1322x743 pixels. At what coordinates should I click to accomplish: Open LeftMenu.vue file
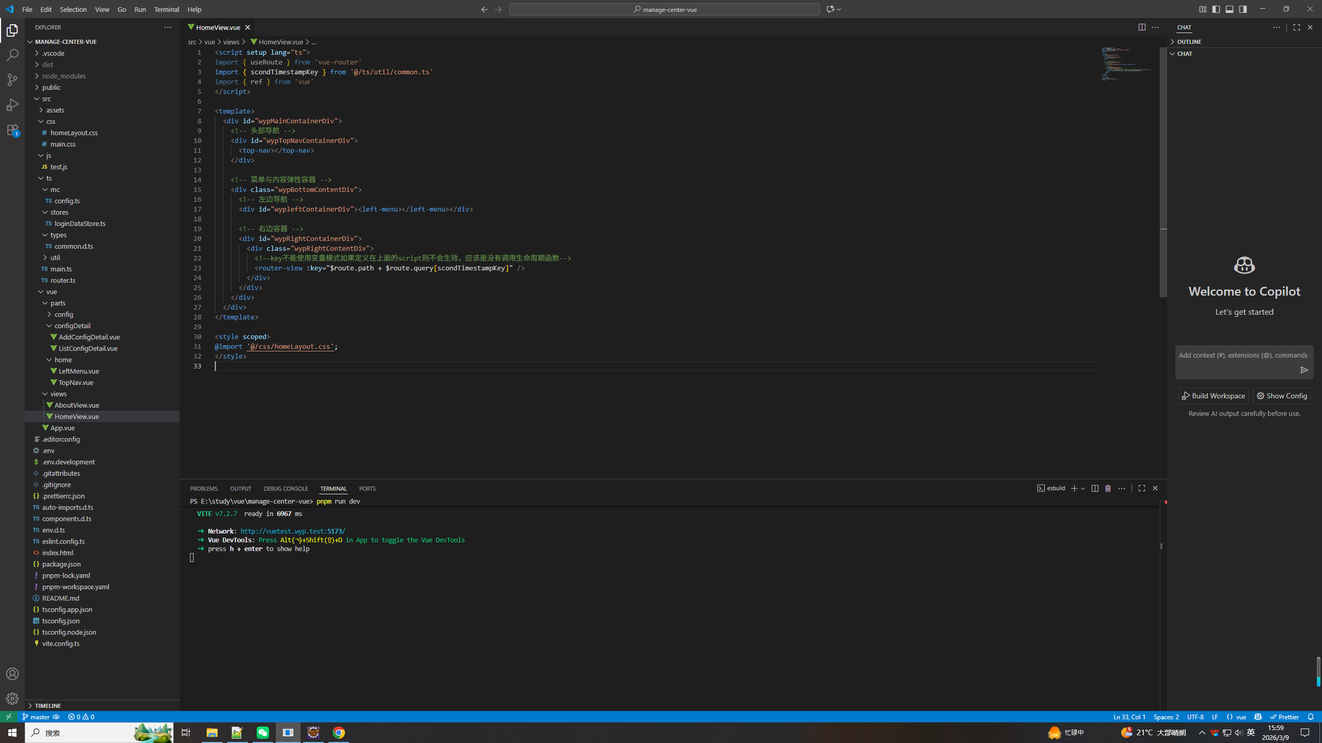(102, 371)
